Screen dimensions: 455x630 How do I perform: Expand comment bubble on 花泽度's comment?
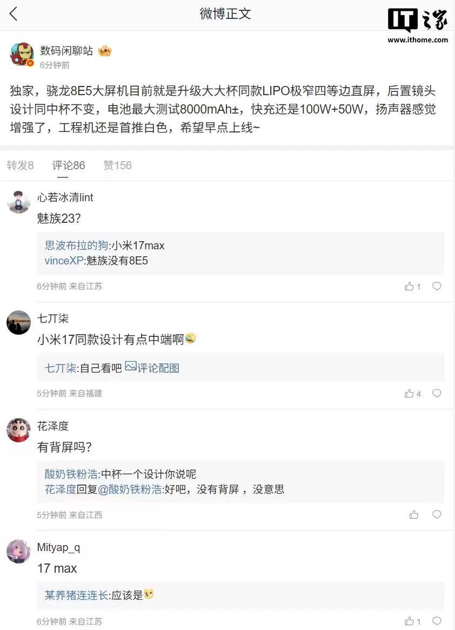point(437,515)
